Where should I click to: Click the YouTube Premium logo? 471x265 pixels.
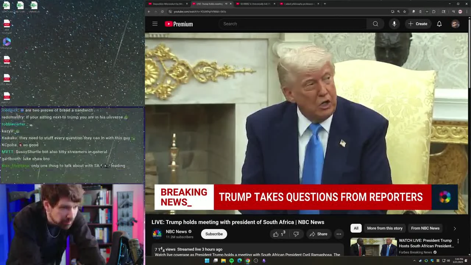179,24
